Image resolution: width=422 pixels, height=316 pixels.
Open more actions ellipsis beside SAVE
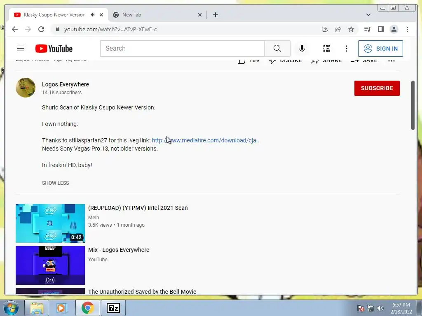[392, 61]
